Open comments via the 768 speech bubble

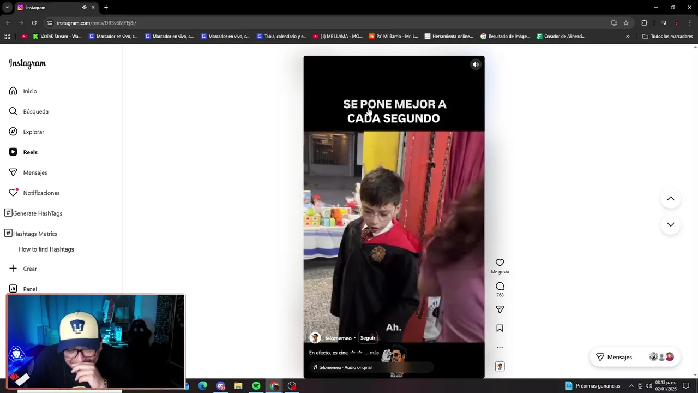[x=500, y=286]
